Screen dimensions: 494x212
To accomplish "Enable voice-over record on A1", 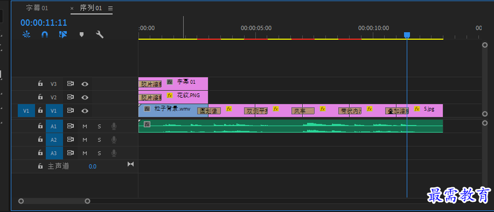I will [114, 126].
